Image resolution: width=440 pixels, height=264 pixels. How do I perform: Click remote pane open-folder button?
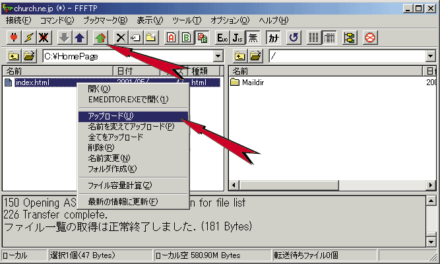(255, 57)
